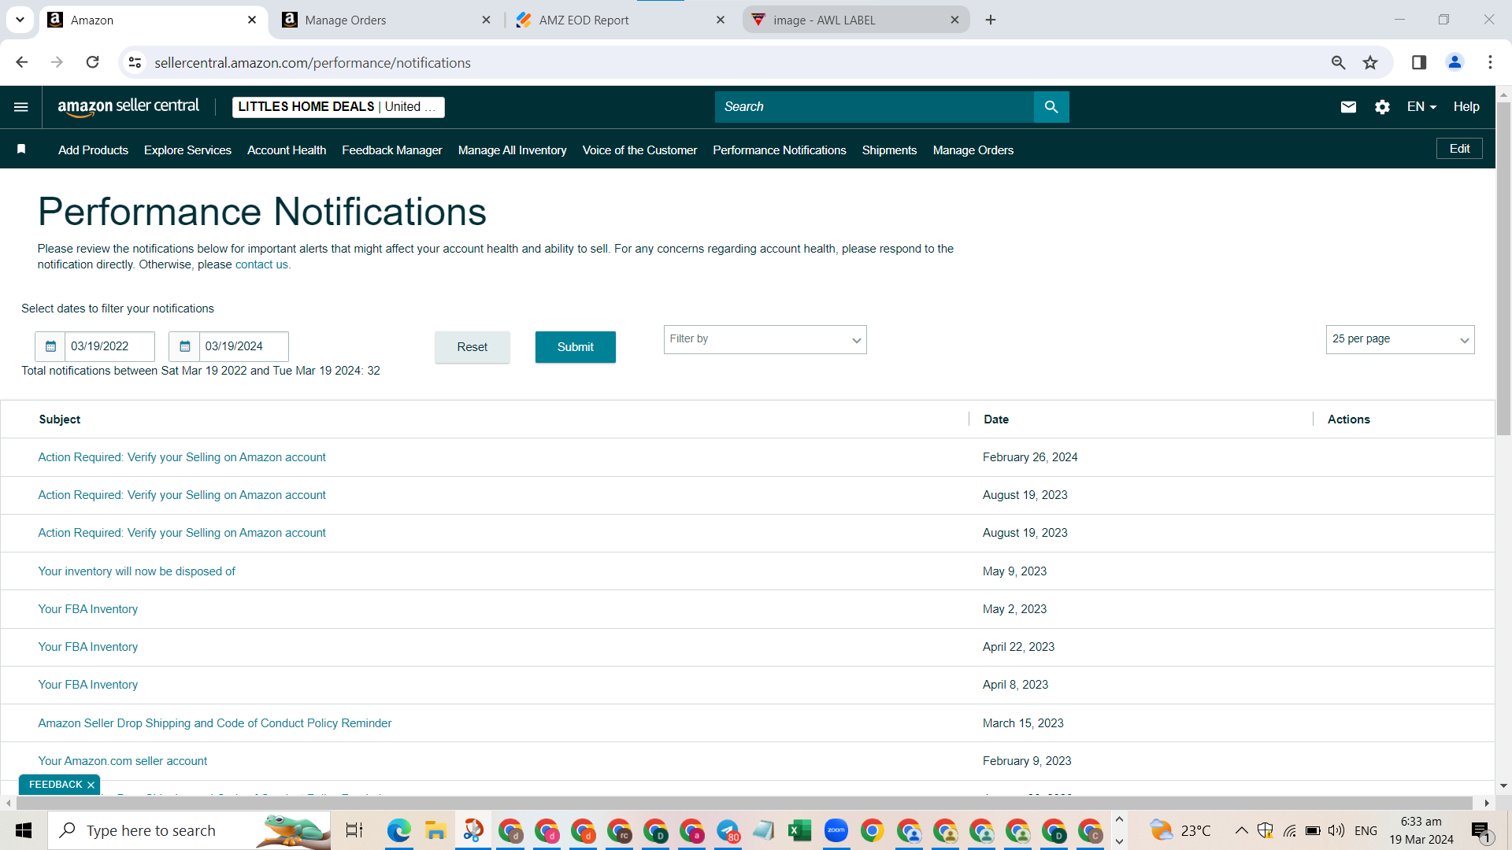1512x850 pixels.
Task: Open the volume control in system tray
Action: (x=1336, y=830)
